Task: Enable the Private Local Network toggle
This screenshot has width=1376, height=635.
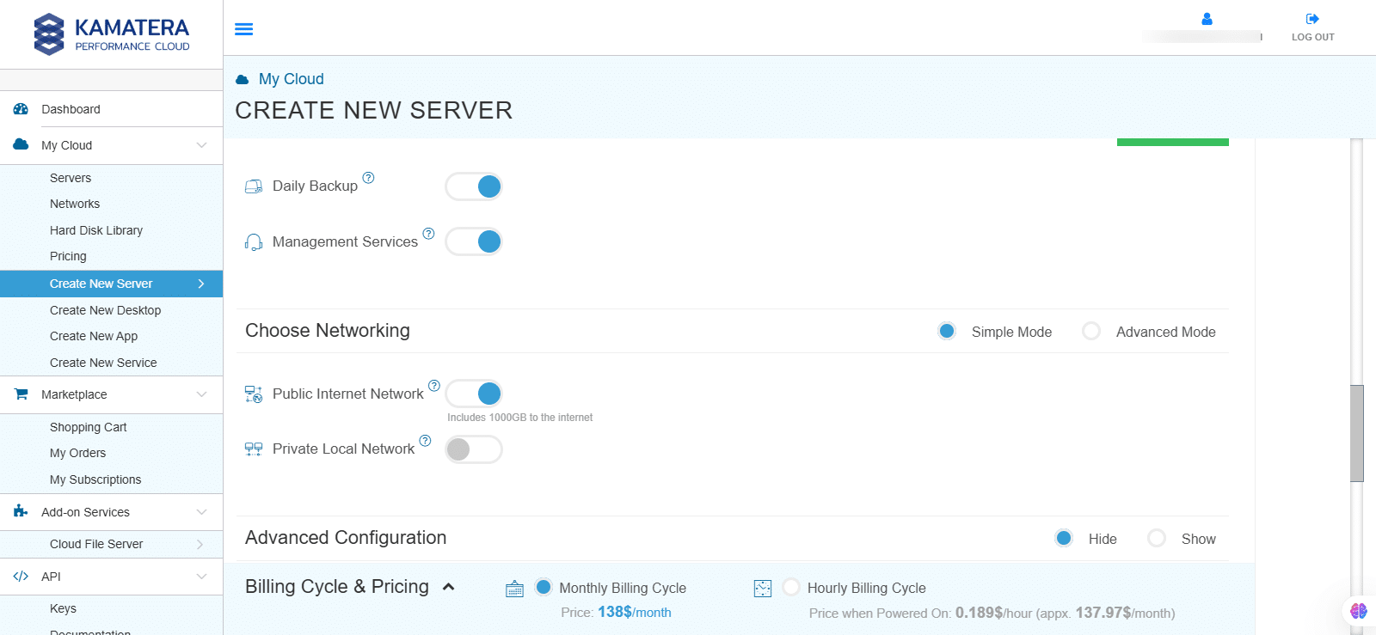Action: [474, 449]
